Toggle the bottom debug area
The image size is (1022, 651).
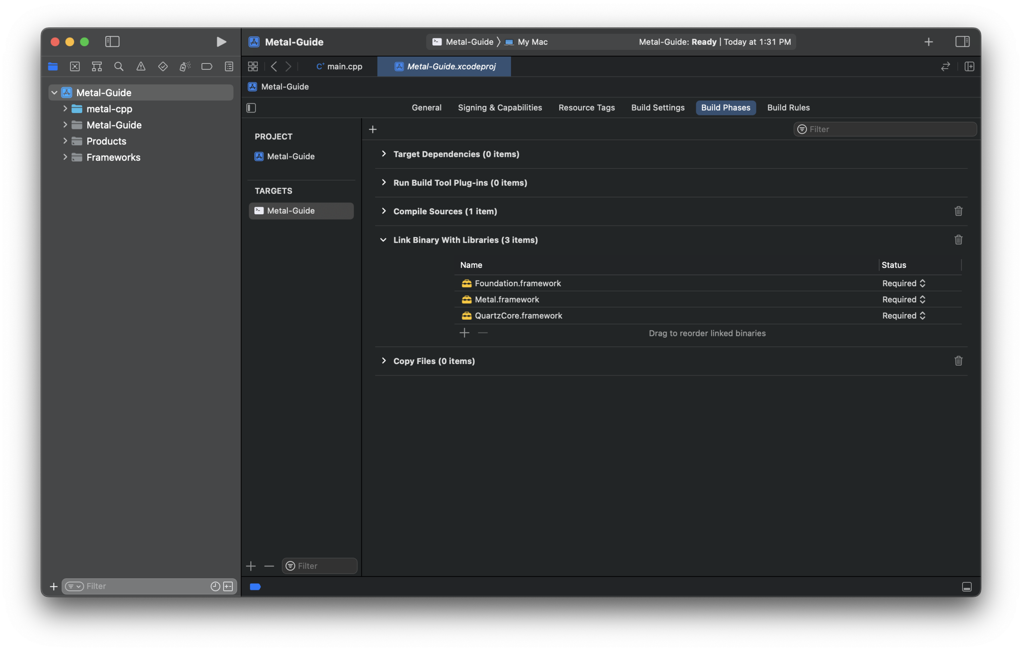coord(967,586)
